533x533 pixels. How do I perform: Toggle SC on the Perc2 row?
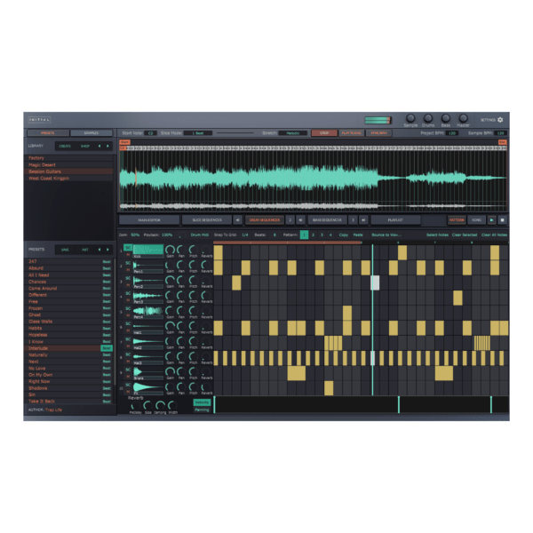[128, 278]
